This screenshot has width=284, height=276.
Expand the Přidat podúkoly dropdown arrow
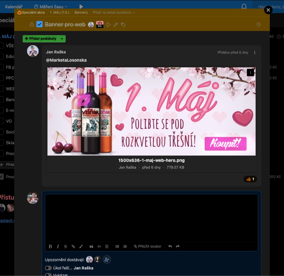(62, 38)
